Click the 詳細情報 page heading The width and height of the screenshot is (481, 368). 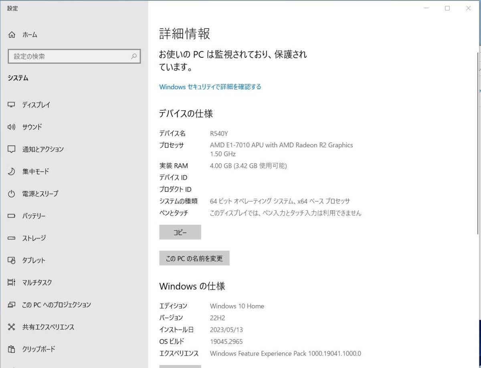(x=184, y=34)
